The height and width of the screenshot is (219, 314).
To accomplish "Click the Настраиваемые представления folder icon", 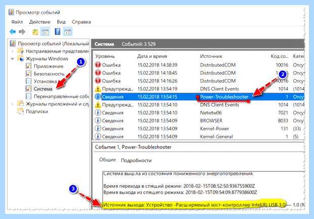I will pyautogui.click(x=20, y=51).
